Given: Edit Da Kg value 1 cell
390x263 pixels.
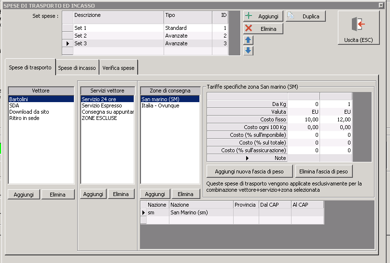Looking at the screenshot, I should pos(336,104).
